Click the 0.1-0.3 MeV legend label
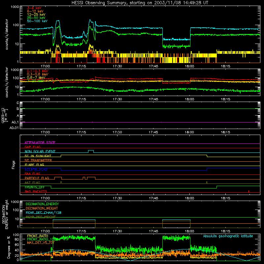Screen dimensions: 264x264 (38, 71)
